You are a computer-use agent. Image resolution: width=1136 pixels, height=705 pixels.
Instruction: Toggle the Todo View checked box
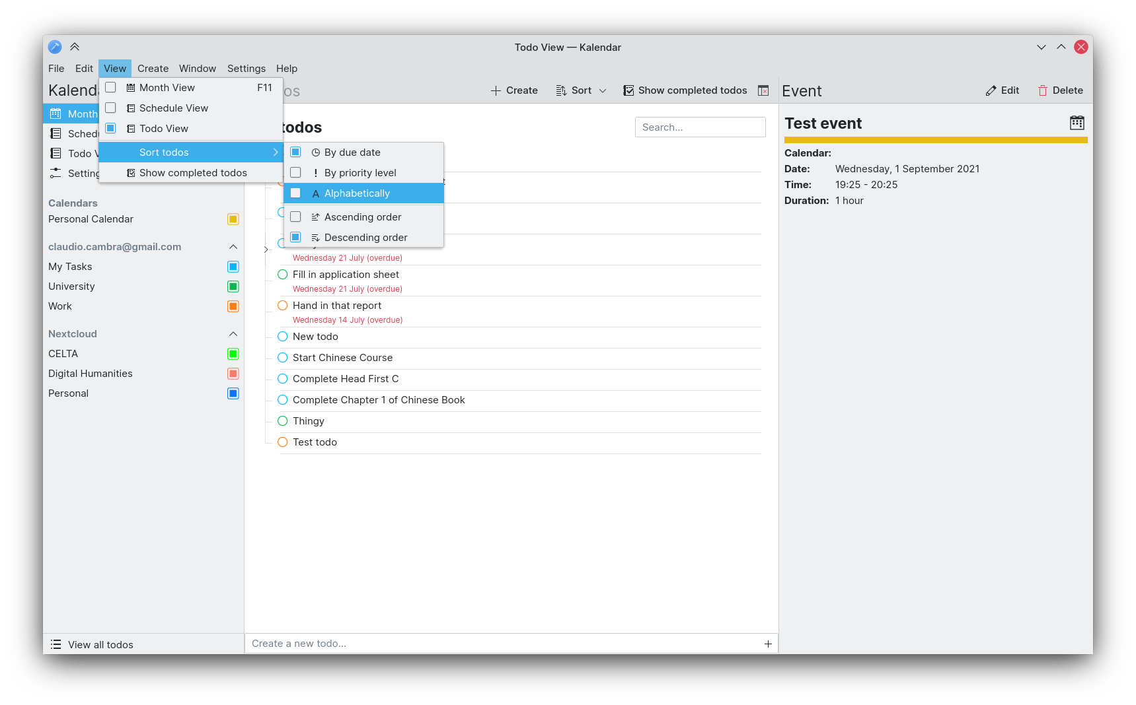(110, 128)
